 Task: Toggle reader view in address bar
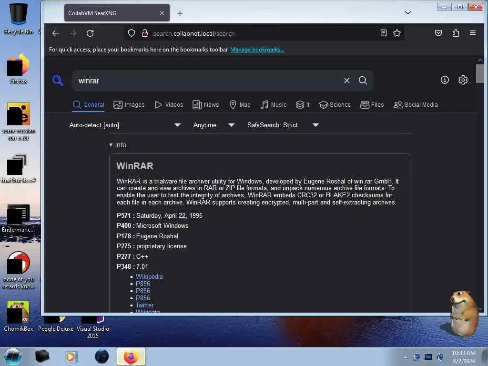(x=384, y=33)
